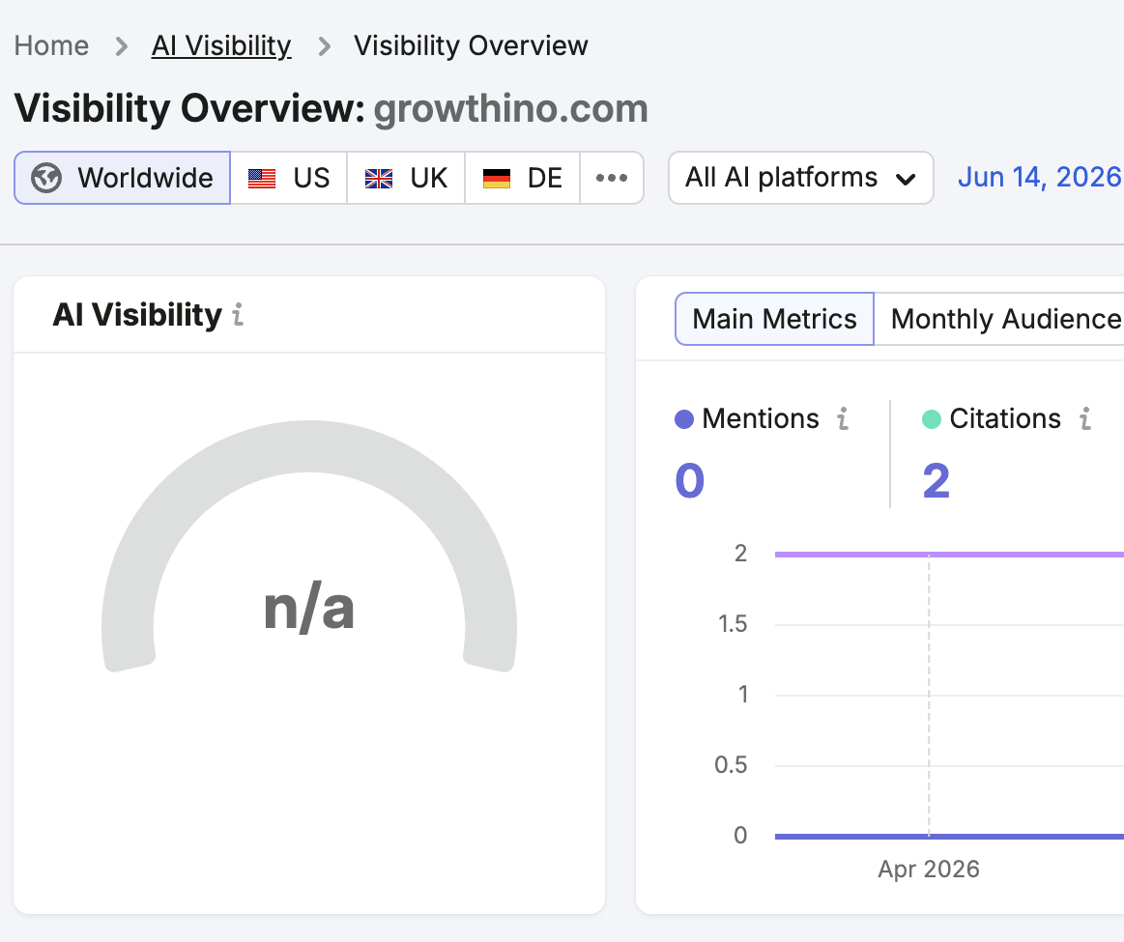Open the All AI platforms dropdown
Screen dimensions: 1124x942
pyautogui.click(x=800, y=178)
